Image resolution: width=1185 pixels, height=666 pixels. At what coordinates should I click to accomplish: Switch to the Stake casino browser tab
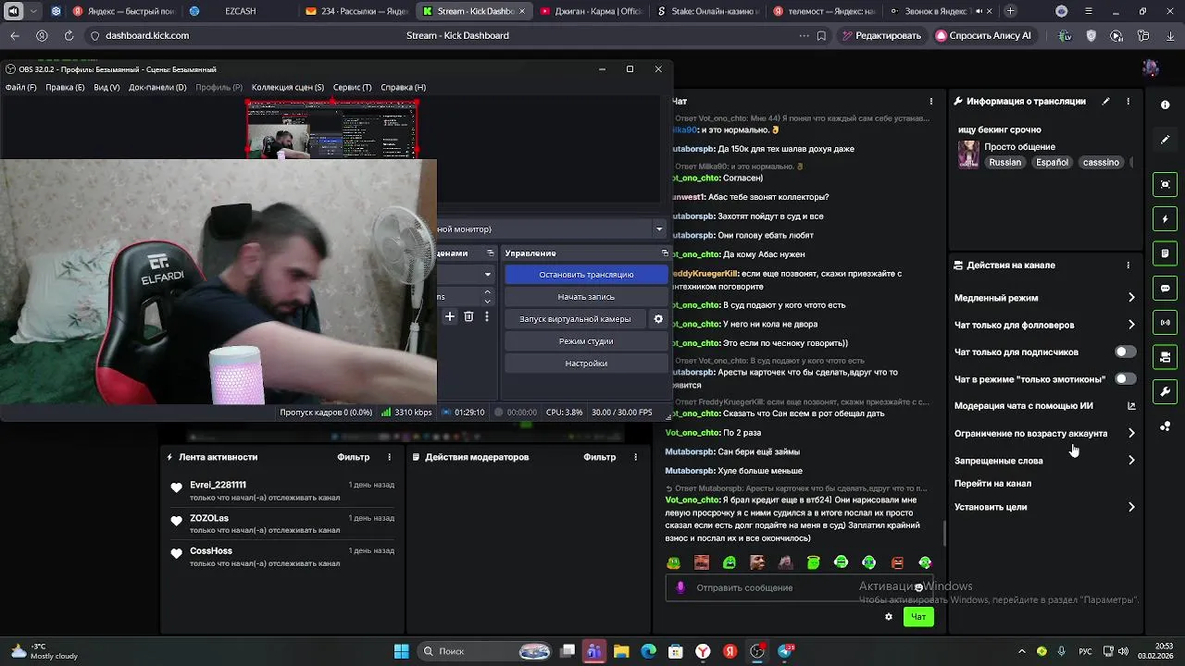tap(708, 11)
